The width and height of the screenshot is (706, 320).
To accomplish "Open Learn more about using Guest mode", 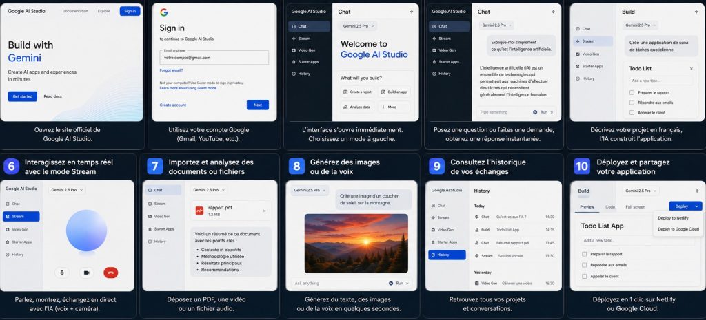I will click(188, 88).
